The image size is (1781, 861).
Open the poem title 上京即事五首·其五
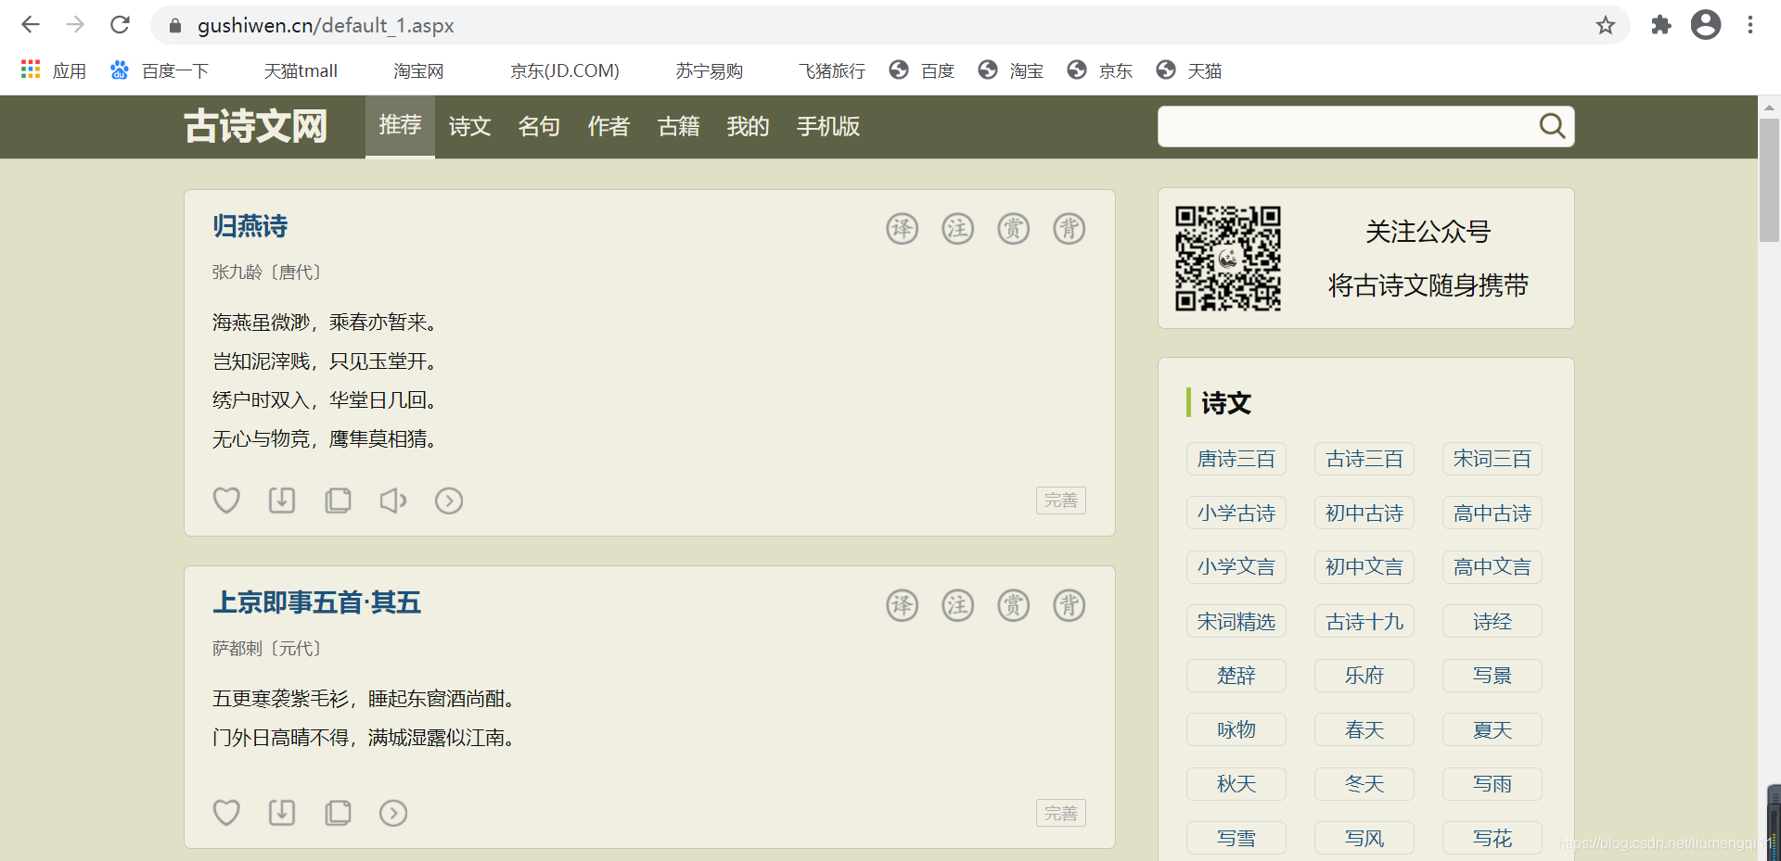(x=316, y=602)
